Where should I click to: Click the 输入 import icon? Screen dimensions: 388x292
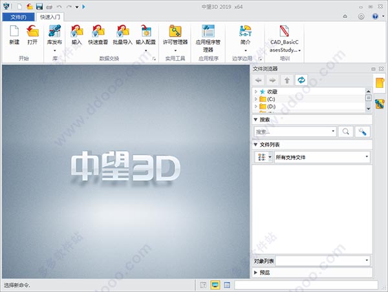77,31
